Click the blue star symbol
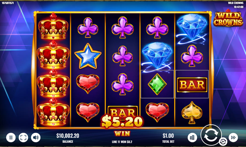Viewport: 246px width, 147px height. 88,56
